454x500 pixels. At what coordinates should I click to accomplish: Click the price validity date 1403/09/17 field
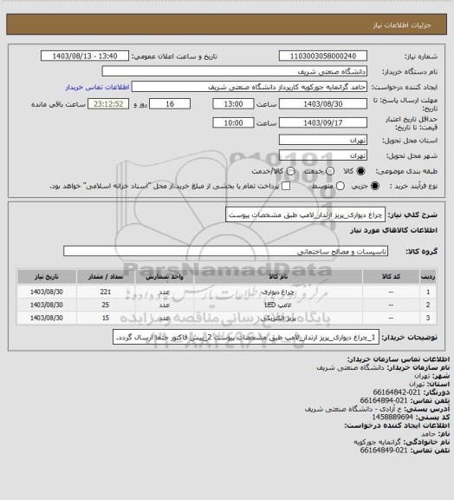[323, 122]
